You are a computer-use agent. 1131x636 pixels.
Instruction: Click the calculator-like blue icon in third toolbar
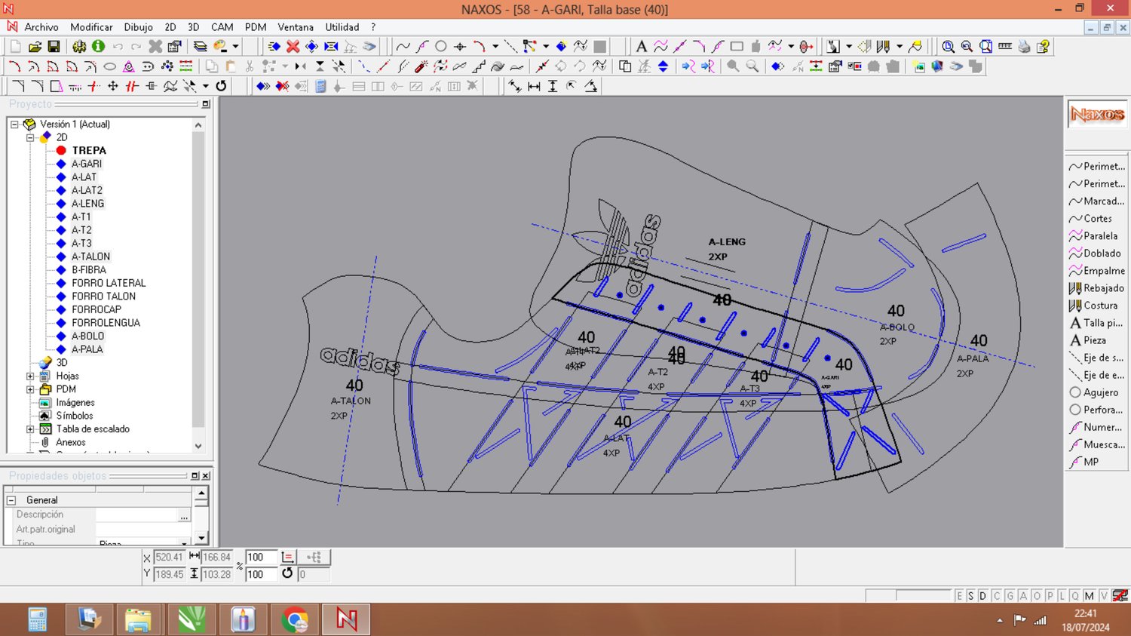pyautogui.click(x=320, y=86)
